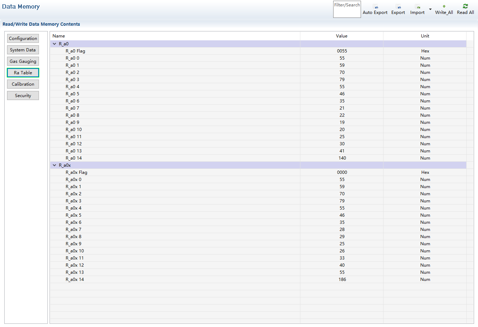Click the value 28 of R_a0x 7
The height and width of the screenshot is (327, 478).
[x=342, y=230]
